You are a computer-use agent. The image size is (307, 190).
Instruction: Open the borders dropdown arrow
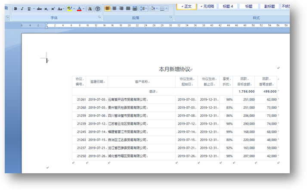166,9
